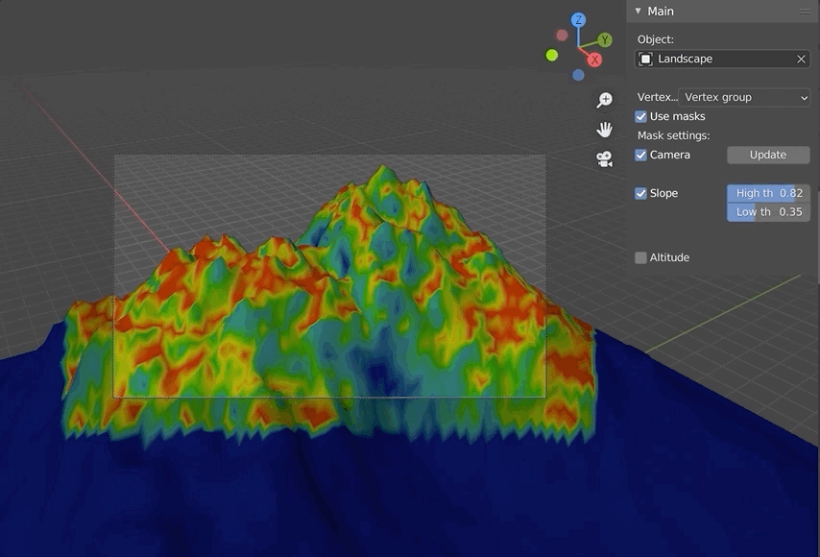Click the negative Z axis gizmo dot

coord(578,75)
